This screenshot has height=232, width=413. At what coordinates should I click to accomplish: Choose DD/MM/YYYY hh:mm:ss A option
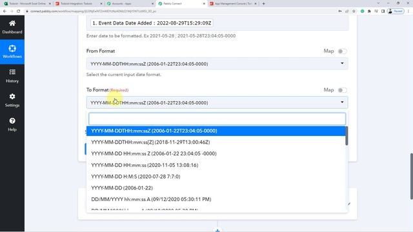pos(216,199)
